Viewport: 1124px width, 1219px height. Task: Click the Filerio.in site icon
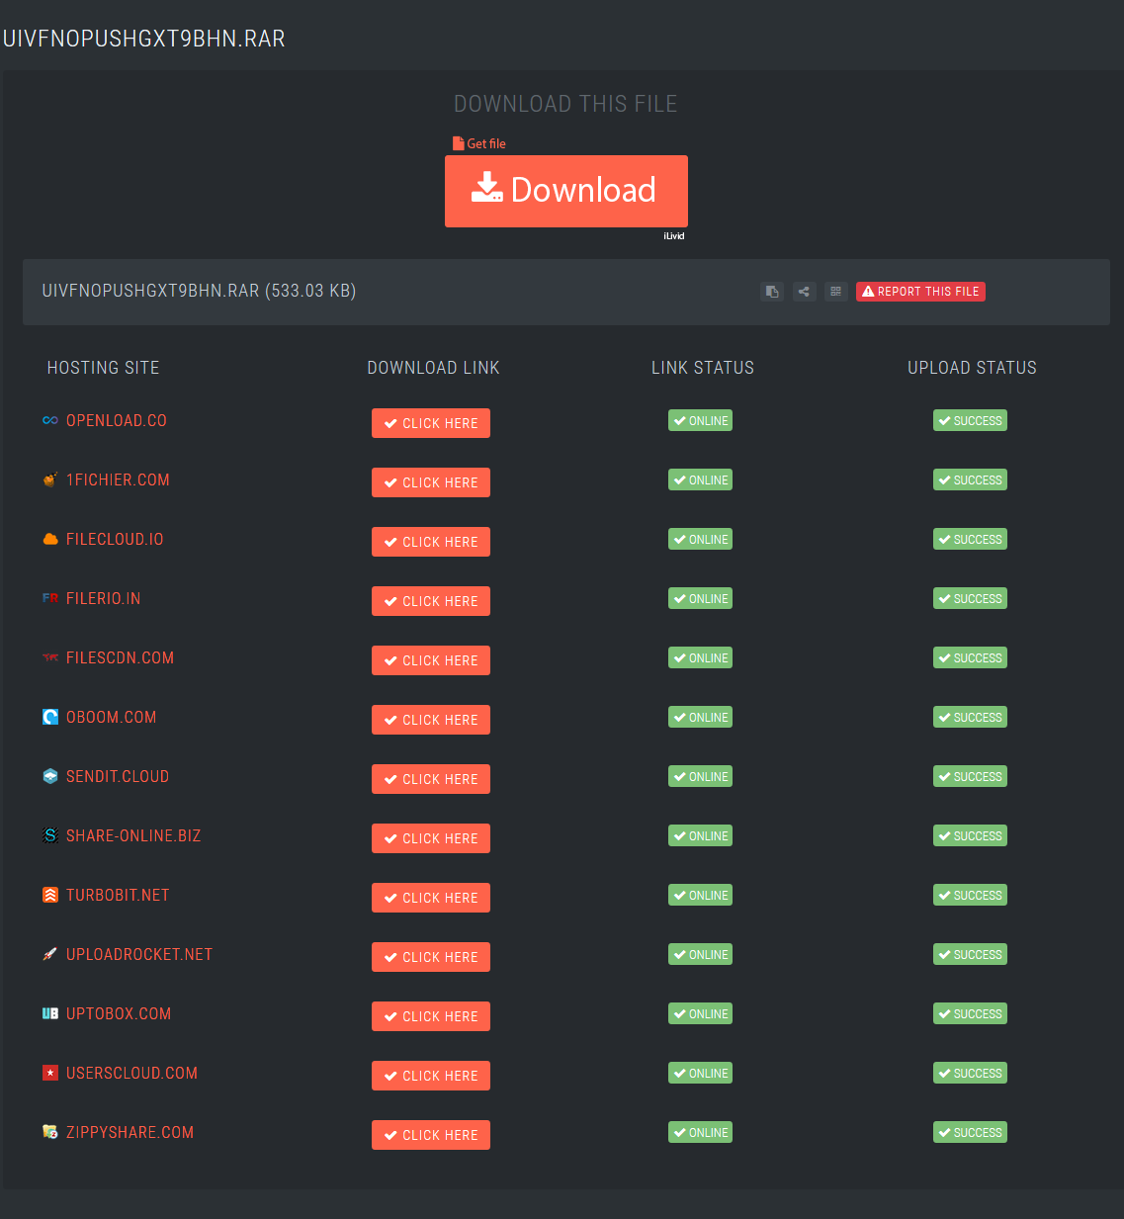click(x=50, y=598)
